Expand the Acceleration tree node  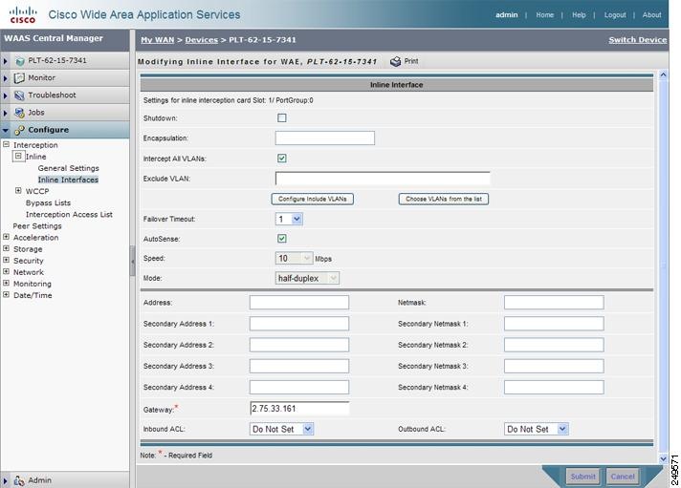coord(6,237)
